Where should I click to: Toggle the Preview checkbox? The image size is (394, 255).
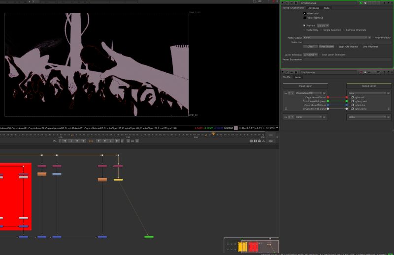pyautogui.click(x=304, y=26)
